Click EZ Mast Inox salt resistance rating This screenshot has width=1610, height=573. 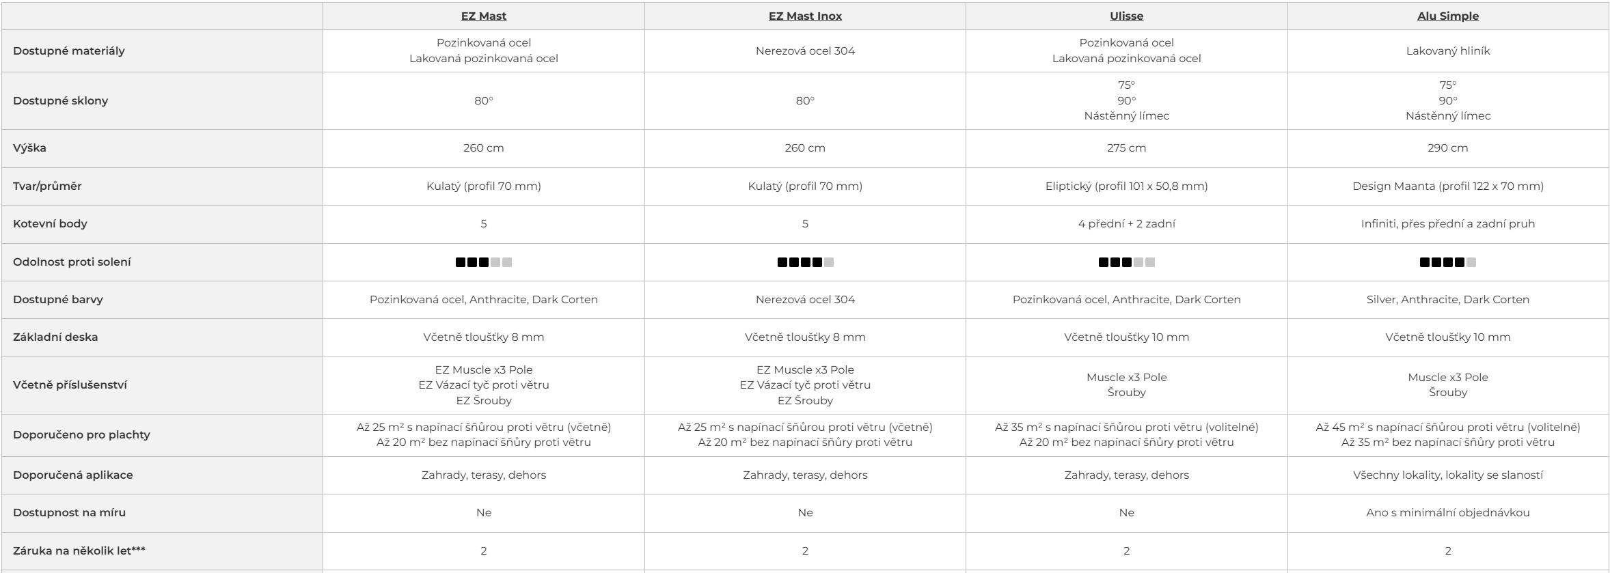pyautogui.click(x=805, y=262)
